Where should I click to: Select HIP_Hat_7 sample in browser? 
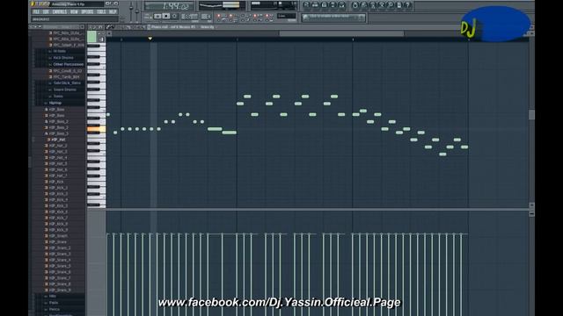[58, 176]
